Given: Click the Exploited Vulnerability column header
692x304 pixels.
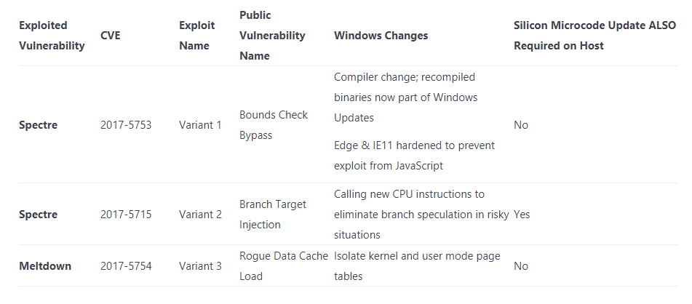Looking at the screenshot, I should pos(52,36).
